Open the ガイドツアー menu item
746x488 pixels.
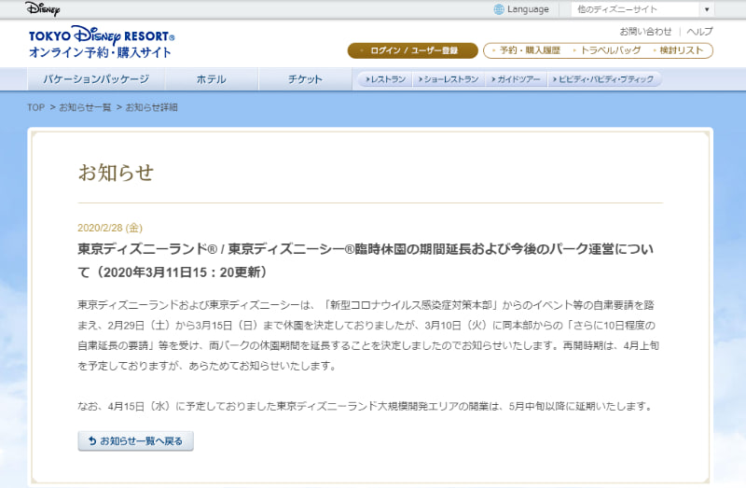tap(516, 79)
